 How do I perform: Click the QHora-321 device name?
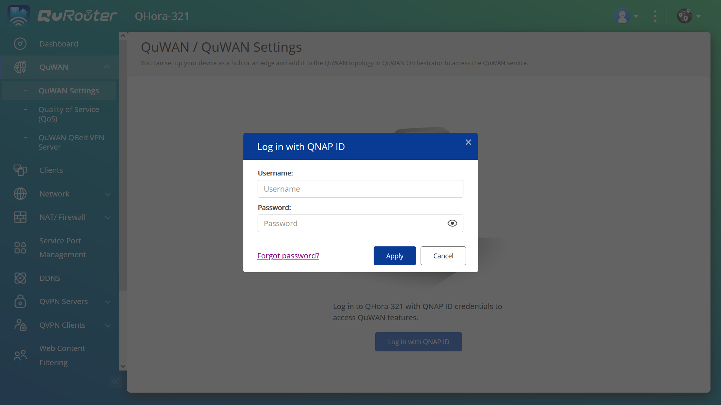[162, 16]
